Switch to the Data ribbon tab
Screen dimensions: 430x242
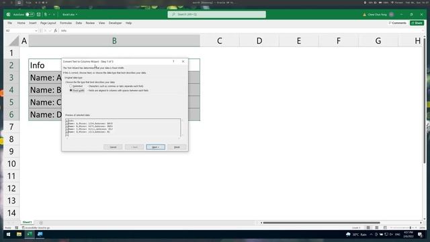79,23
